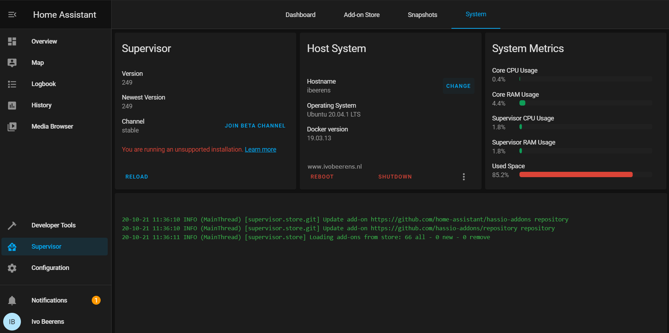The width and height of the screenshot is (669, 333).
Task: Click the 85.2% used space value
Action: (500, 175)
